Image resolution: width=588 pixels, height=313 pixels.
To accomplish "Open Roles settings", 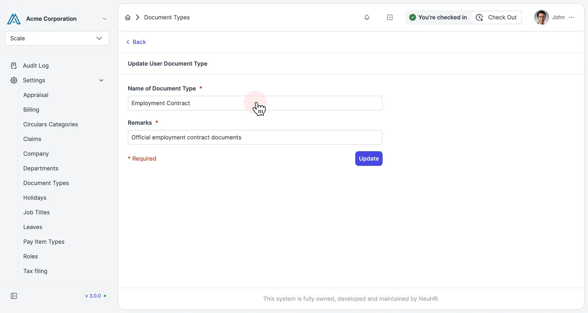I will [x=31, y=256].
